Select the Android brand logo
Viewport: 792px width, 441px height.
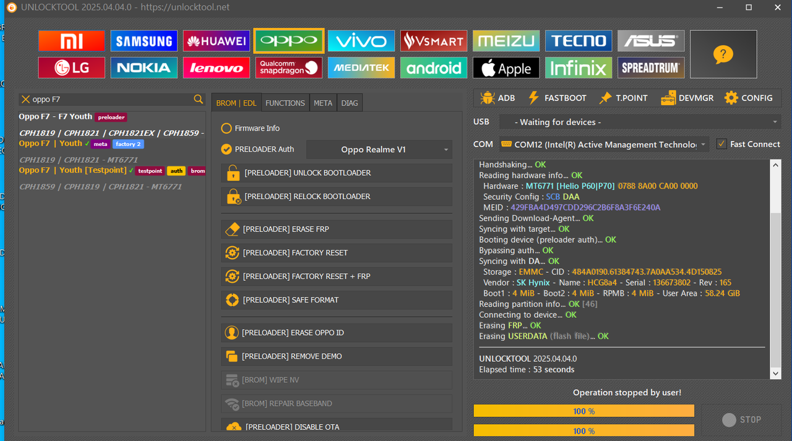(434, 67)
